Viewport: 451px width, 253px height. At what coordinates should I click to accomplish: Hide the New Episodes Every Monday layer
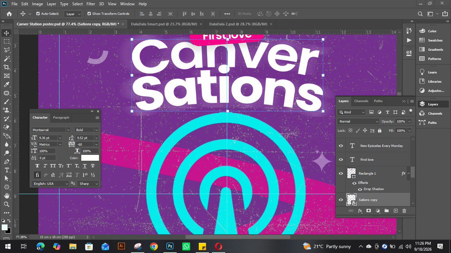point(341,146)
